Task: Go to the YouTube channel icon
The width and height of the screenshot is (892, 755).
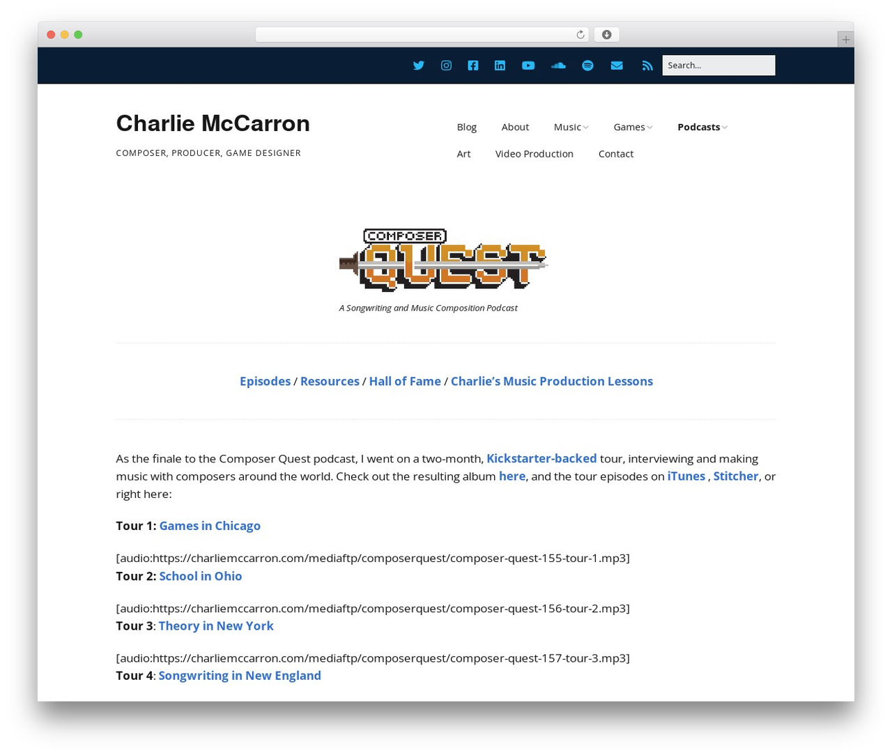Action: point(528,65)
